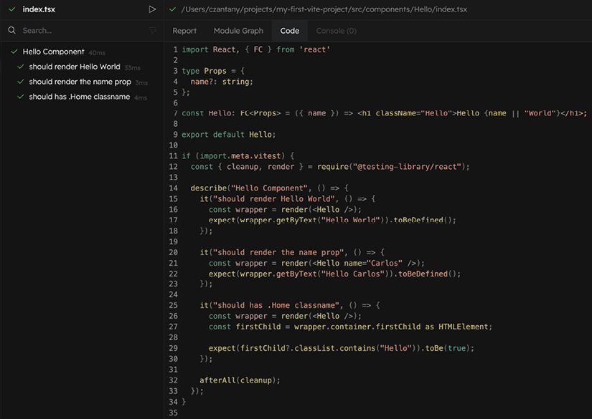Viewport: 592px width, 419px height.
Task: Open the Console (0) tab
Action: click(x=336, y=31)
